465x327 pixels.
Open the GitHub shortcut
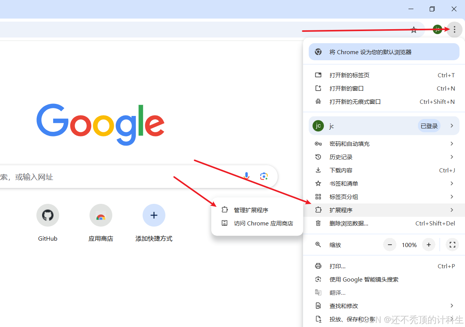[47, 215]
